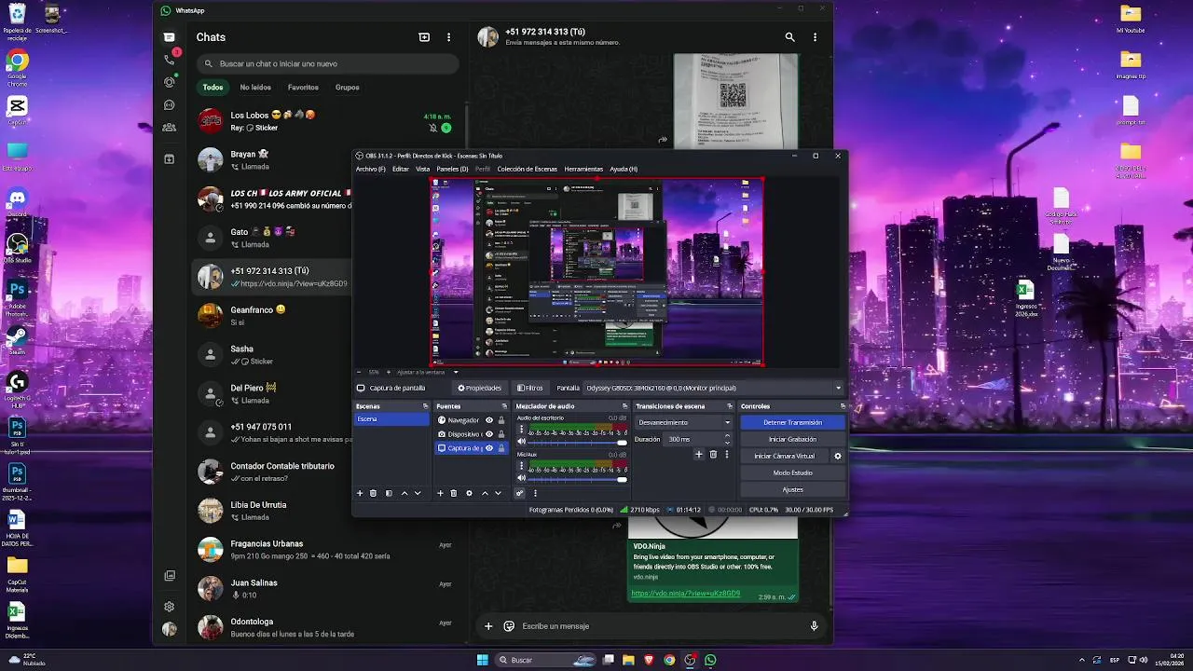
Task: Search within the open WhatsApp conversation
Action: pos(789,37)
